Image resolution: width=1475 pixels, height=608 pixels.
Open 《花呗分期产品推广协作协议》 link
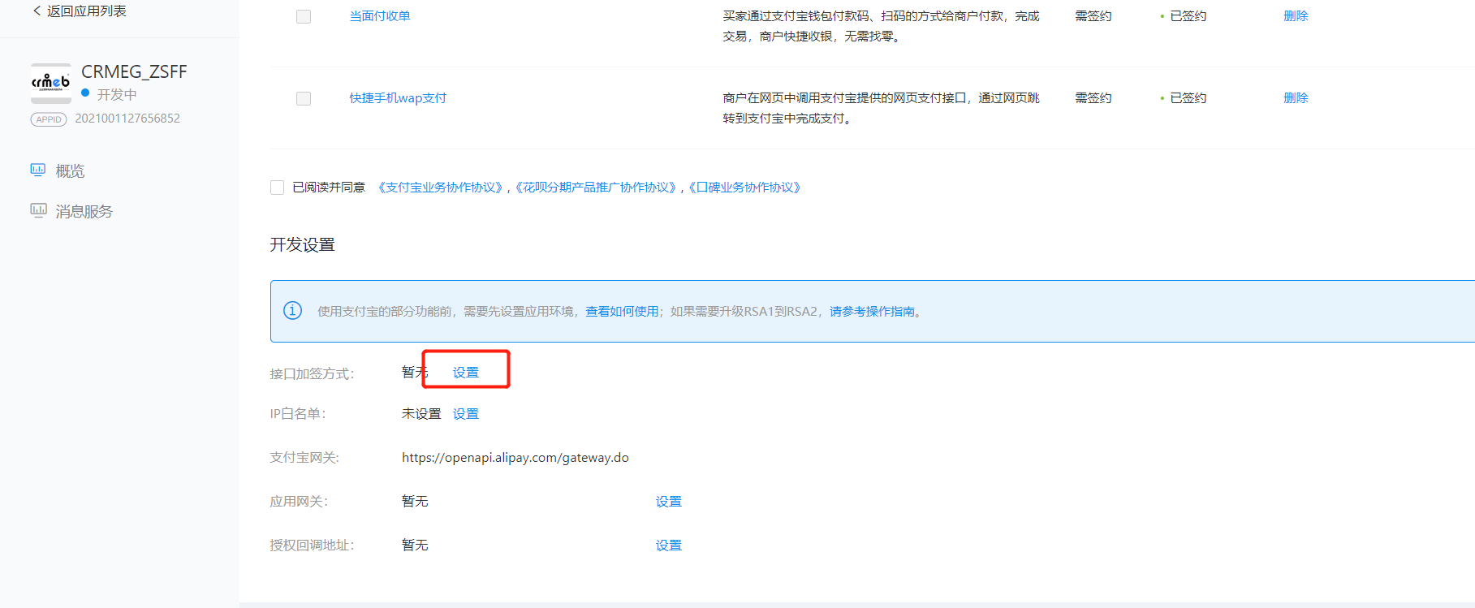click(595, 188)
